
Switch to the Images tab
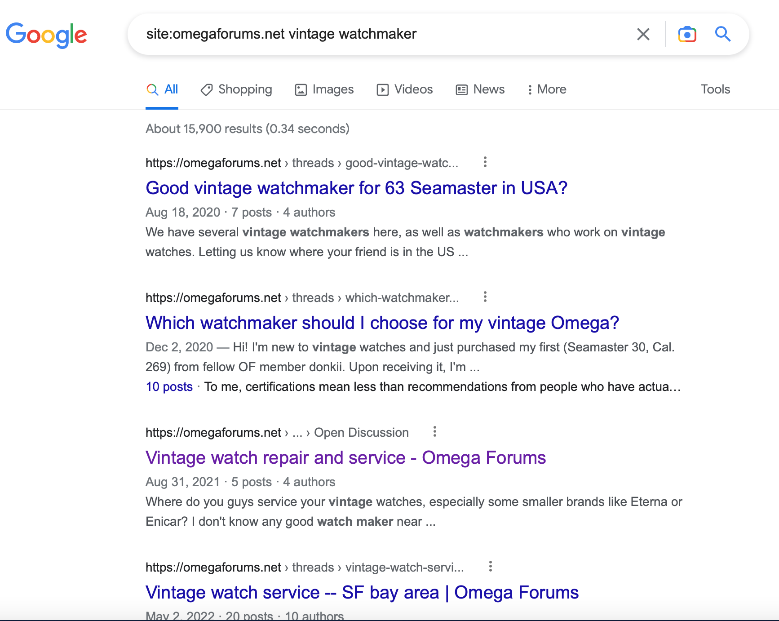click(x=324, y=89)
